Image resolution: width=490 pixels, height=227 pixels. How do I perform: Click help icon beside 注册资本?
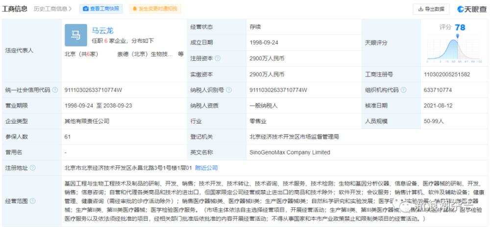point(218,58)
